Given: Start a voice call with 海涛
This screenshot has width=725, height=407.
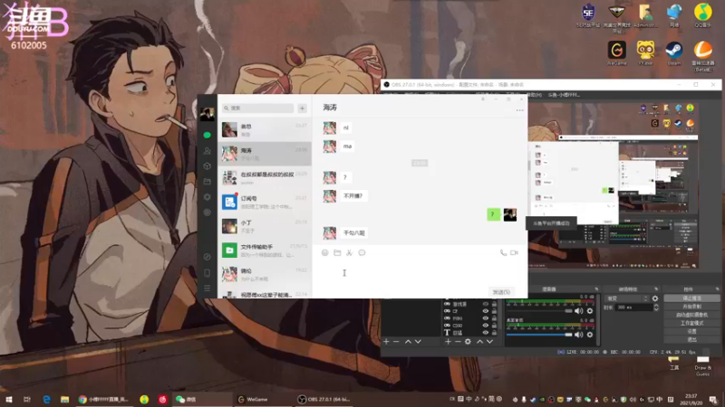Looking at the screenshot, I should 503,253.
